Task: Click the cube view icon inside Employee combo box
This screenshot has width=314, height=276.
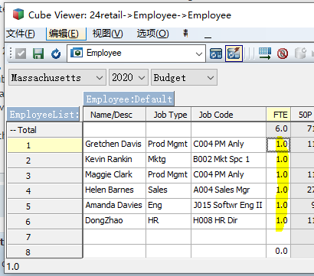Action: click(77, 53)
